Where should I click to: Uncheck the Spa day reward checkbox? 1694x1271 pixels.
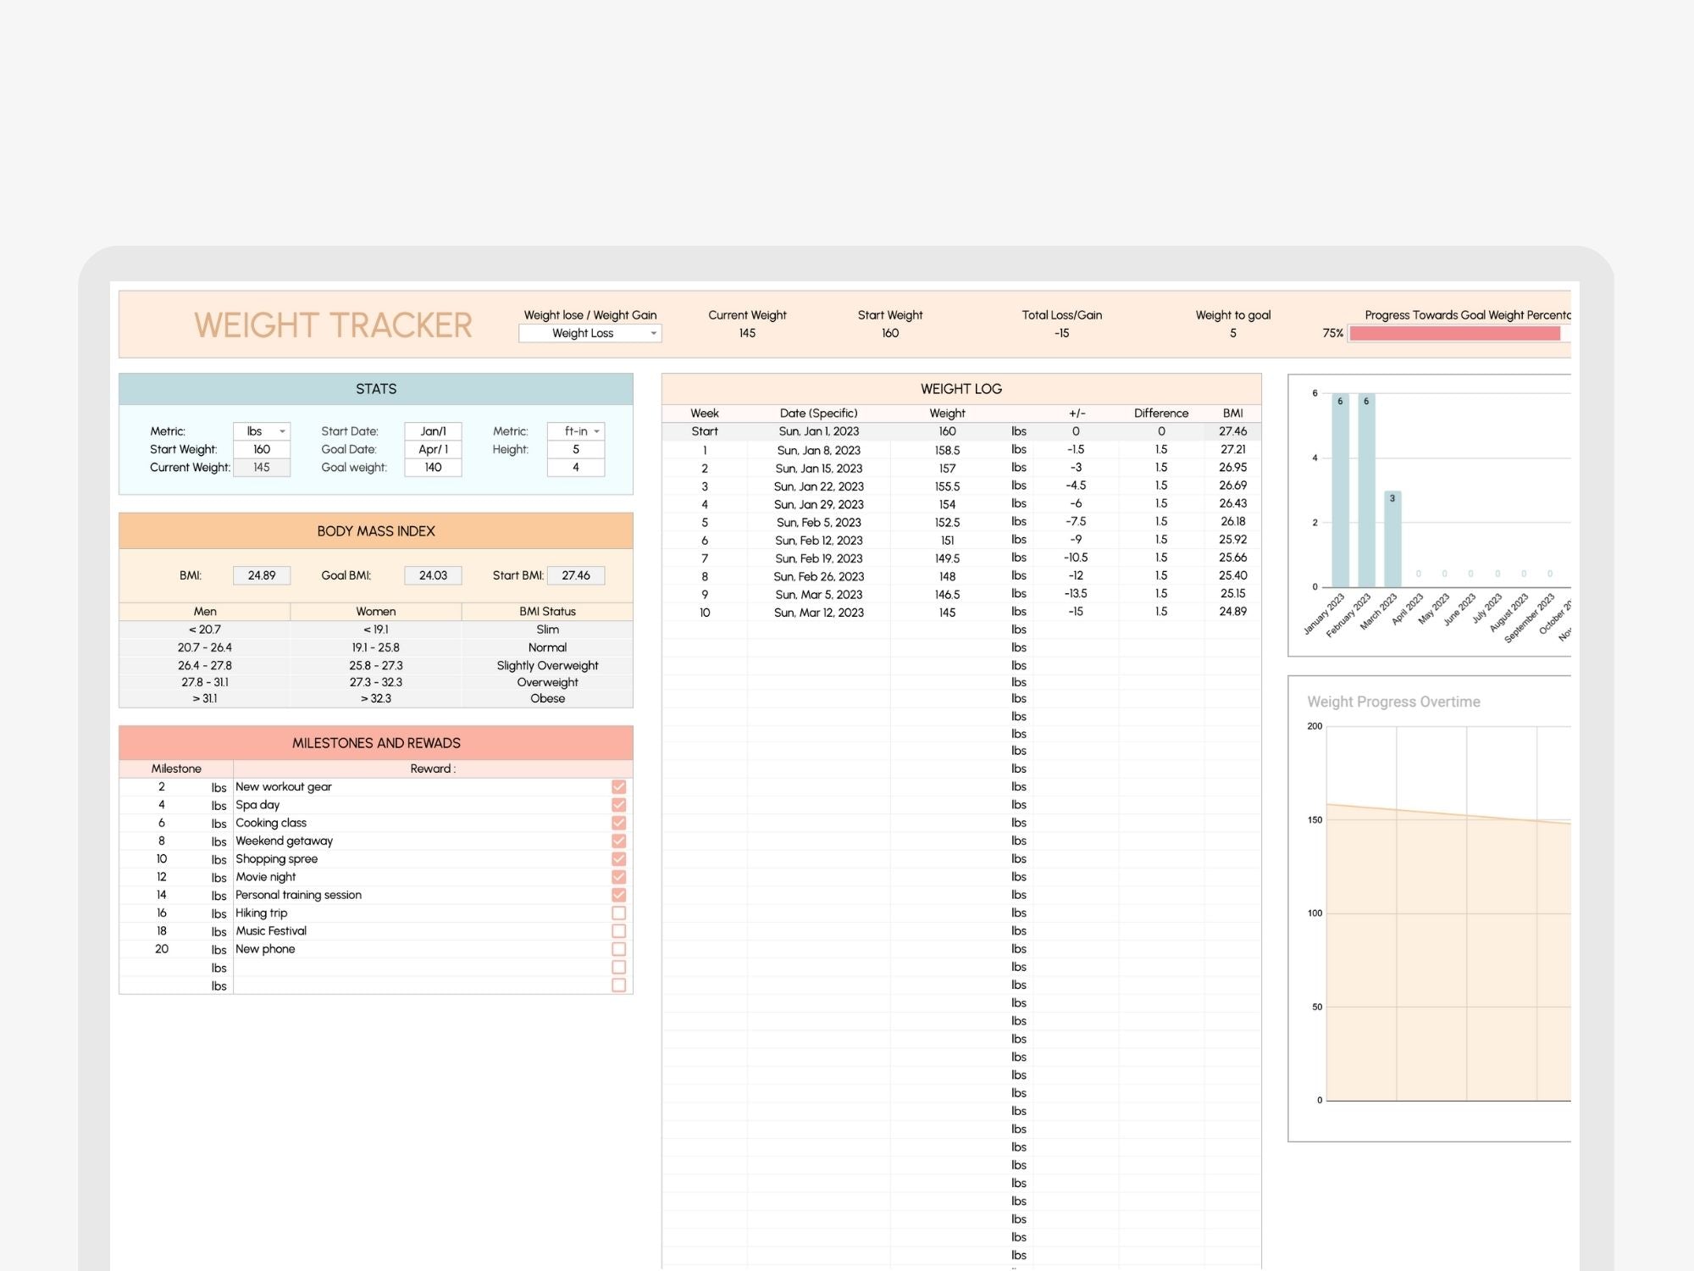pos(618,805)
